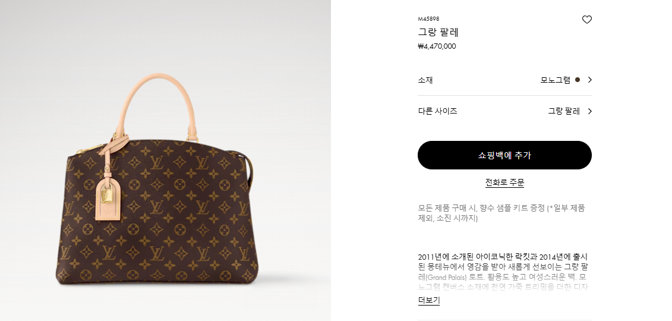672x321 pixels.
Task: Click the 모노그램 material value label
Action: tap(556, 80)
